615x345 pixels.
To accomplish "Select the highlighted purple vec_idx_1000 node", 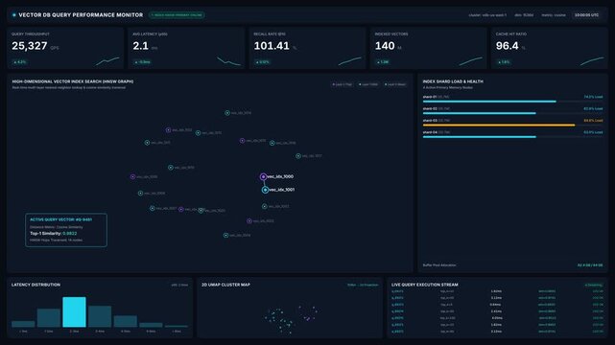I will tap(263, 176).
